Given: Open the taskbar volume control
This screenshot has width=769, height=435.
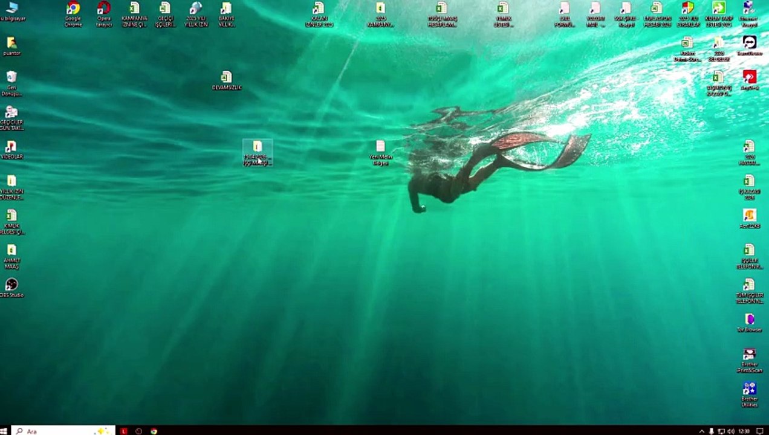Looking at the screenshot, I should click(730, 431).
